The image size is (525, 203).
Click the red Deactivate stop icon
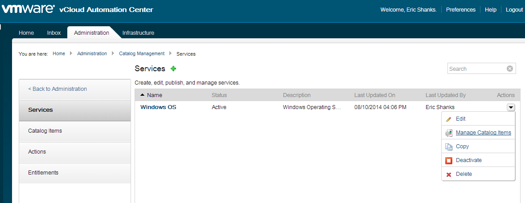pos(449,160)
